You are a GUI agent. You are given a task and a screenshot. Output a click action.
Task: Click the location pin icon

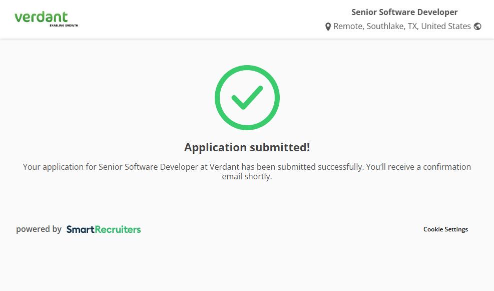[328, 27]
